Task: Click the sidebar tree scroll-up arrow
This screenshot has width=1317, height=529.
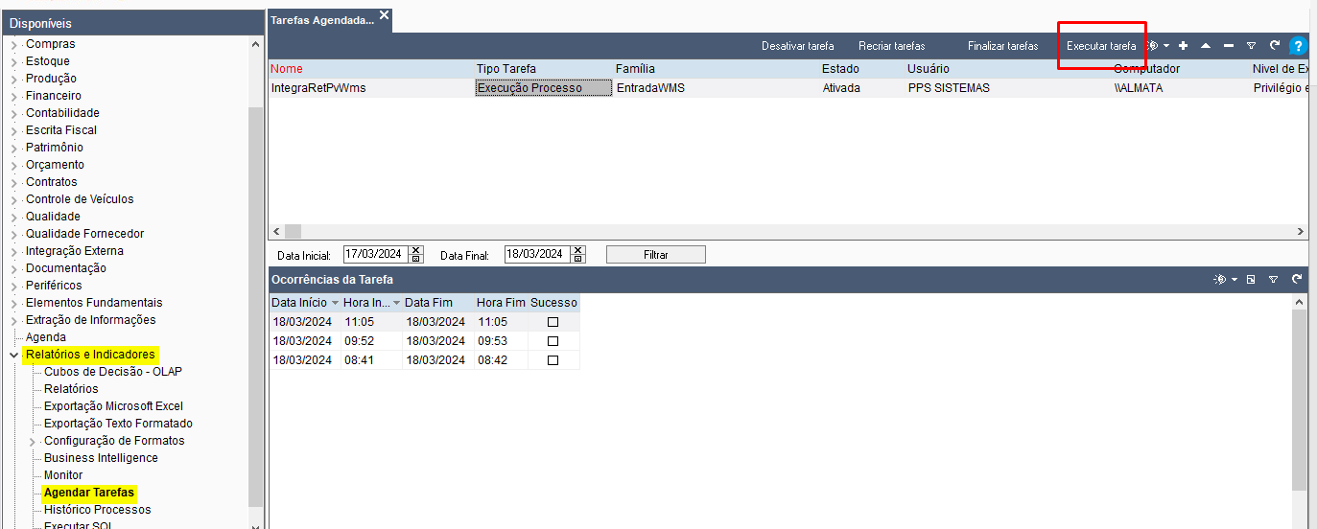Action: click(x=255, y=44)
